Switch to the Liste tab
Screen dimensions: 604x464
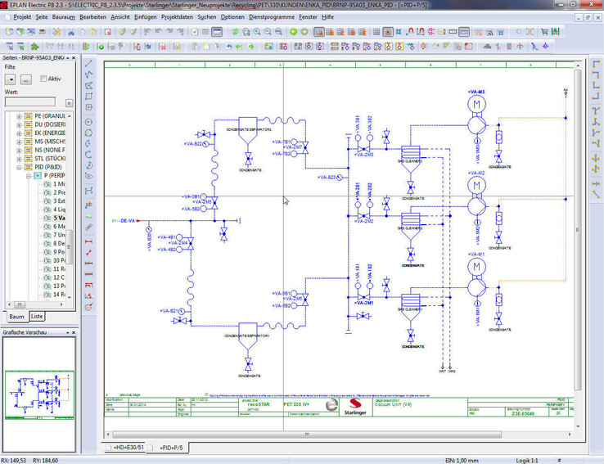coord(37,316)
